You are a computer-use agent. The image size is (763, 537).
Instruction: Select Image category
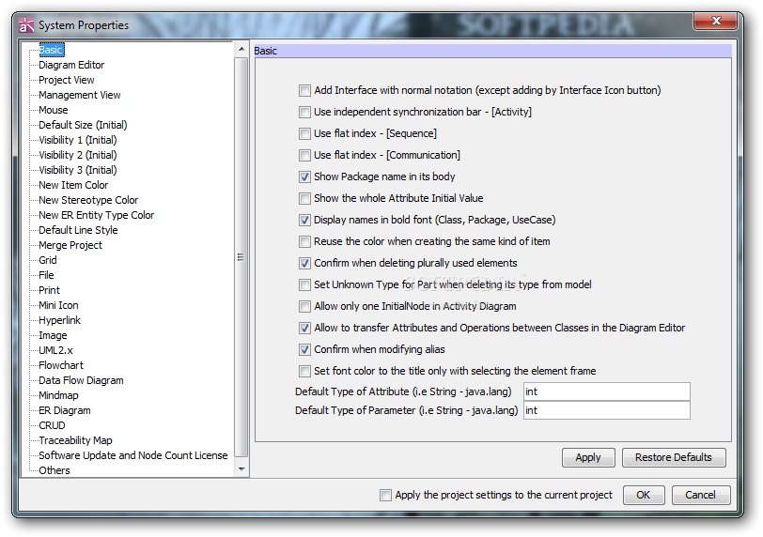click(53, 336)
